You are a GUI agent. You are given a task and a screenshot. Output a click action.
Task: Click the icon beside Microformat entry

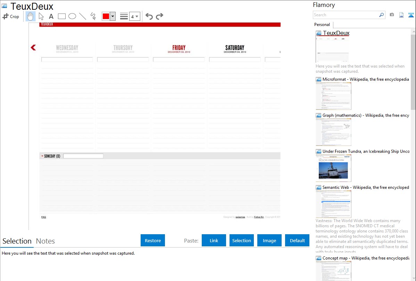(318, 79)
